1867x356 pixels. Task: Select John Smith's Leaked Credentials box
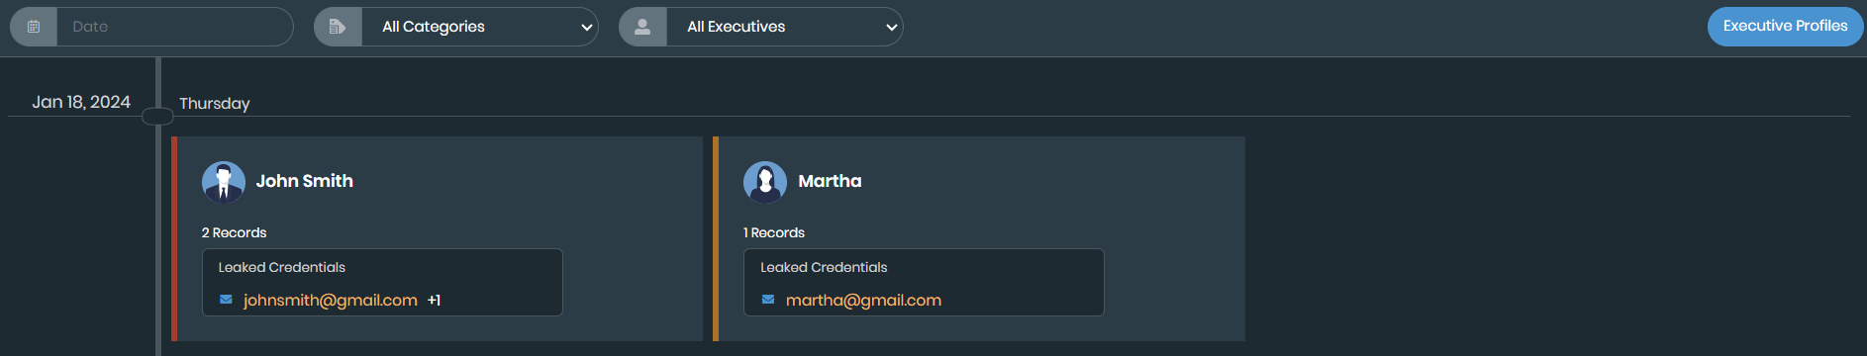pyautogui.click(x=382, y=282)
